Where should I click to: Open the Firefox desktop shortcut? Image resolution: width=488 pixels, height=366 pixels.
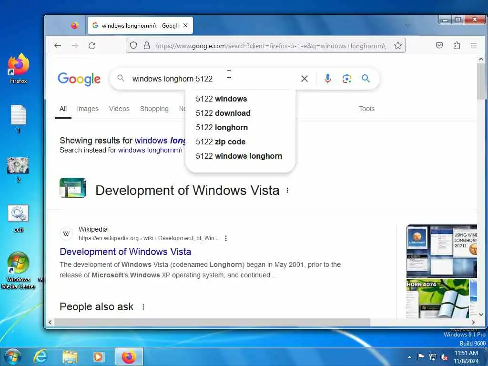(19, 69)
